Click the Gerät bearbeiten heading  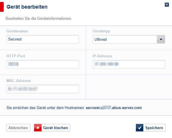[27, 7]
